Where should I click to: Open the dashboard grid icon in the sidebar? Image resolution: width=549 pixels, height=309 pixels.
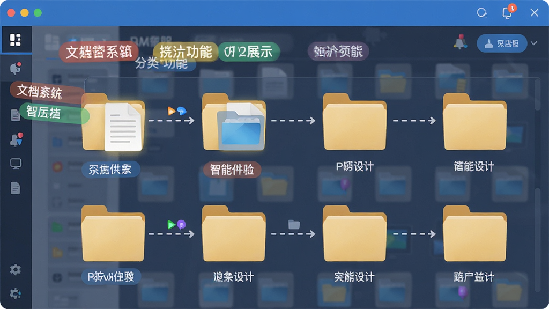(16, 40)
